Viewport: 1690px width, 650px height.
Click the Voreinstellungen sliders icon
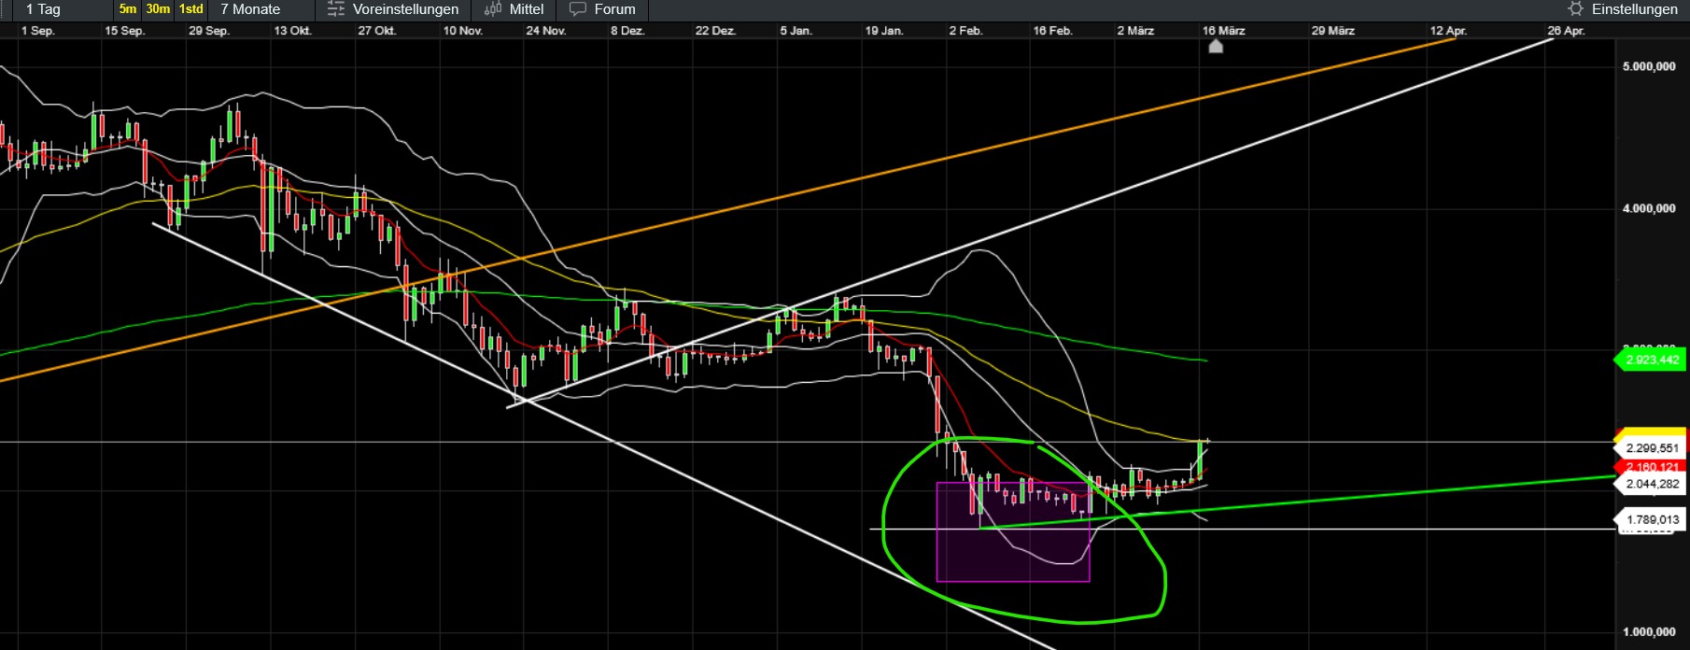point(336,9)
